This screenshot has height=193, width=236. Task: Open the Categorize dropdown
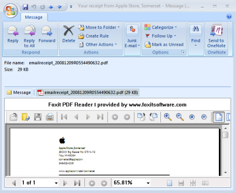pyautogui.click(x=160, y=27)
